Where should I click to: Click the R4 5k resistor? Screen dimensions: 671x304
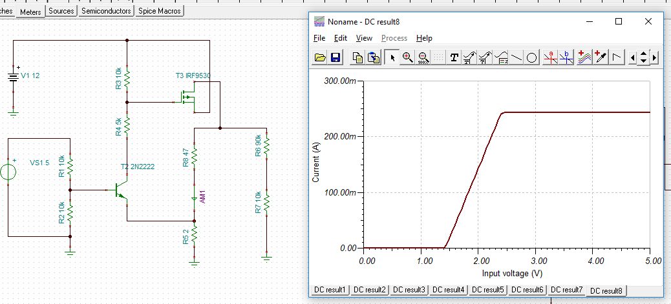[x=127, y=126]
